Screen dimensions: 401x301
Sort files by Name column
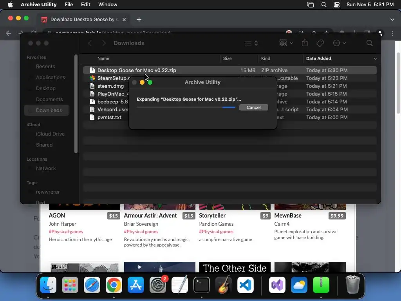coord(103,58)
